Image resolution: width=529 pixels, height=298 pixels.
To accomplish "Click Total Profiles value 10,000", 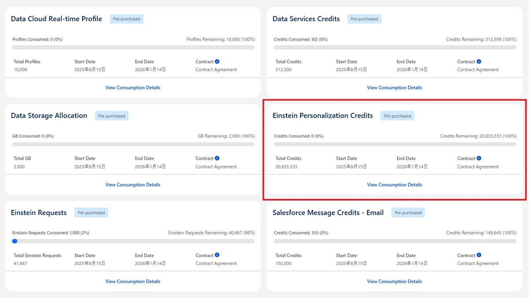I will coord(20,70).
